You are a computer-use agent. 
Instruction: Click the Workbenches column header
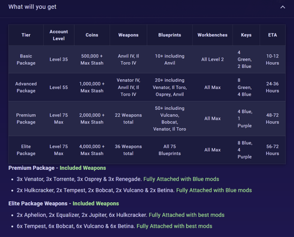pos(212,35)
